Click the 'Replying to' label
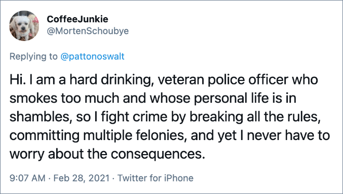Image resolution: width=343 pixels, height=194 pixels. pos(33,57)
